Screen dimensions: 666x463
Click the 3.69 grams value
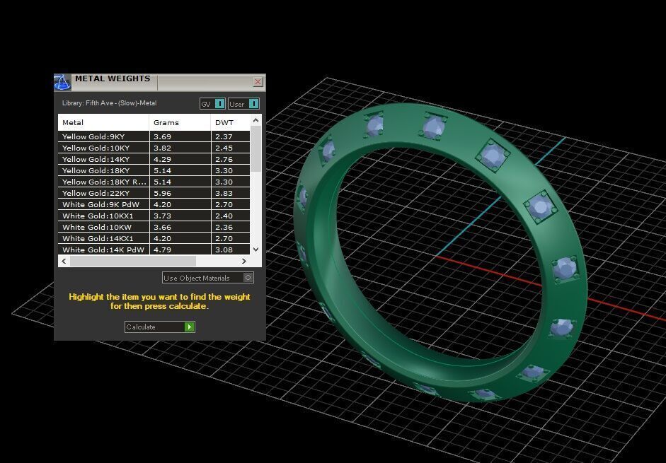click(162, 136)
